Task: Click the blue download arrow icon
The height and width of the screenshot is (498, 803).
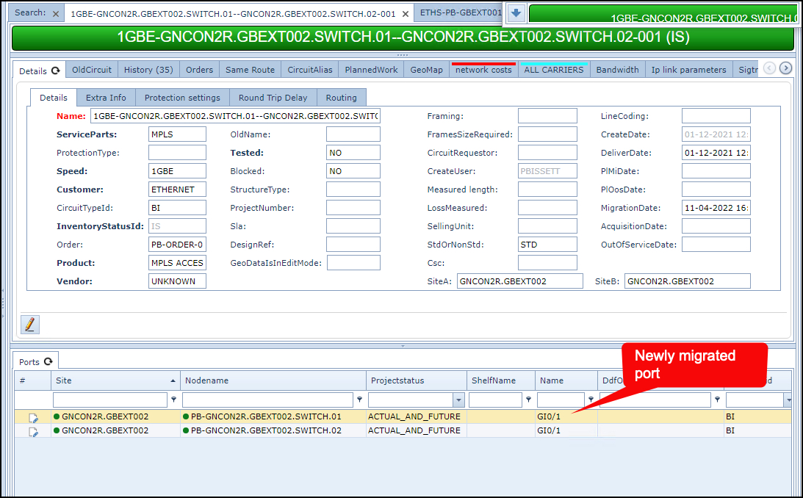Action: (x=516, y=13)
